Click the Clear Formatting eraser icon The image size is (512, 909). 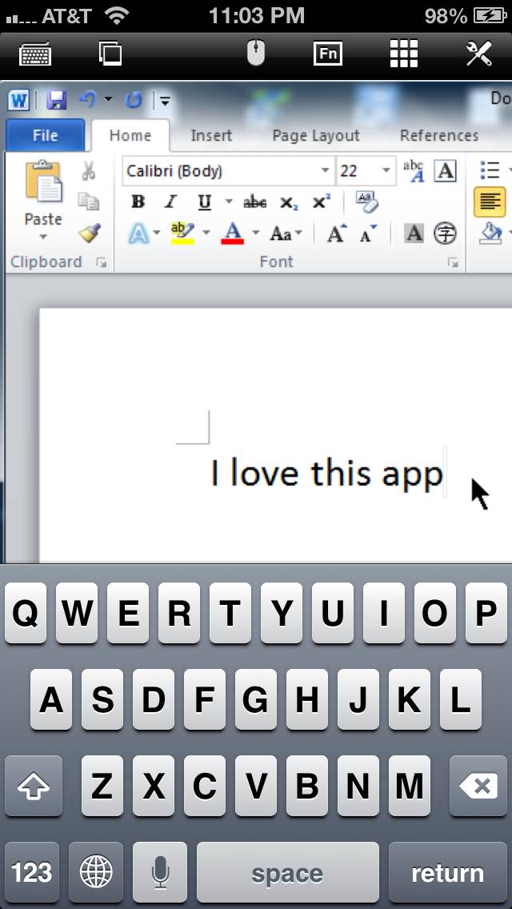click(x=366, y=202)
